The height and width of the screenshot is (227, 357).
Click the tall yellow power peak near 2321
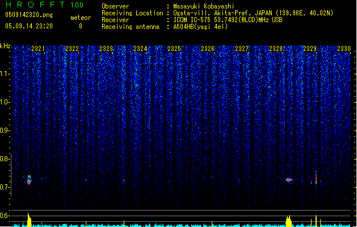pos(29,220)
